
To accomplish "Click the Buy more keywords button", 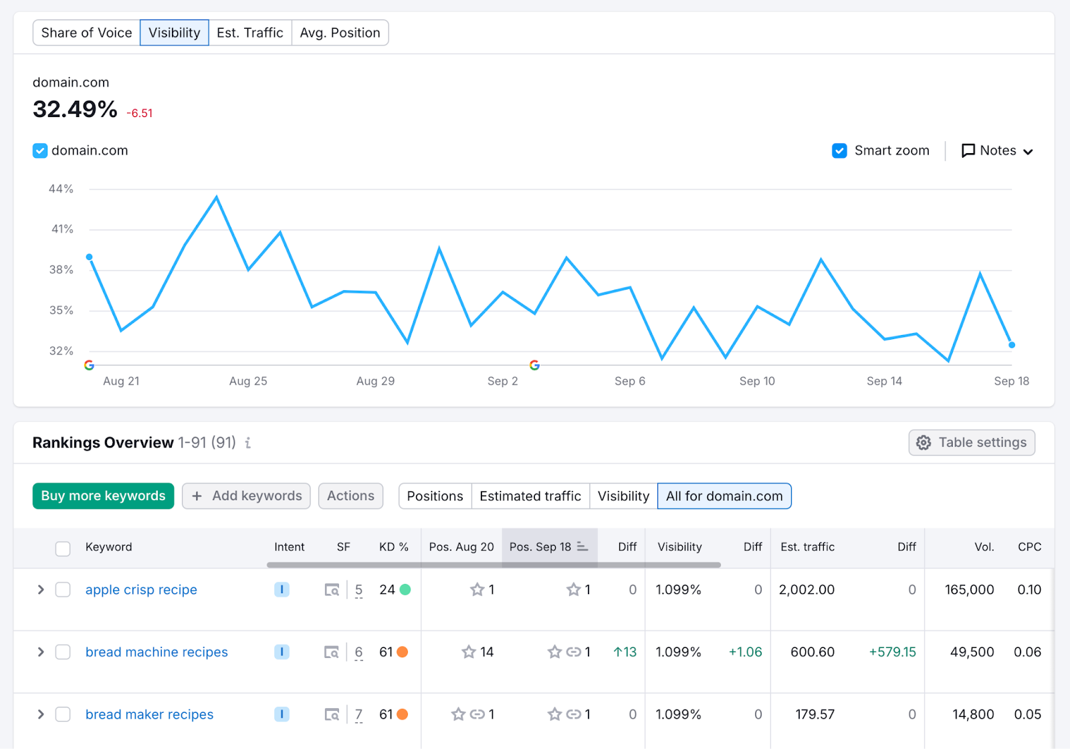I will click(102, 496).
